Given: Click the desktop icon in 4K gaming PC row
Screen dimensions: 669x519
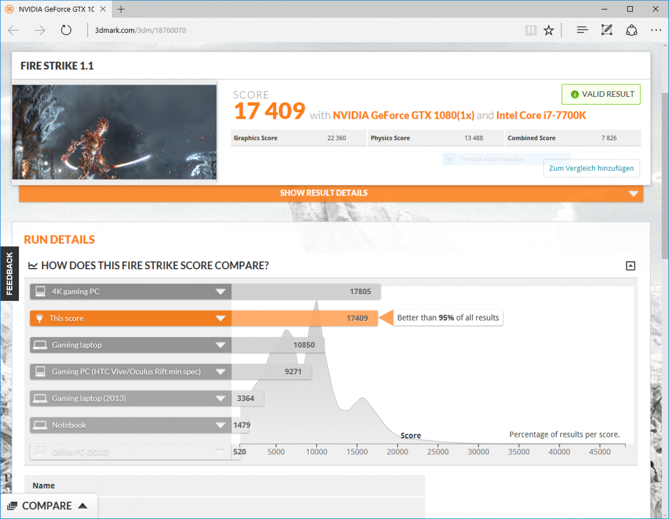Looking at the screenshot, I should (x=40, y=292).
